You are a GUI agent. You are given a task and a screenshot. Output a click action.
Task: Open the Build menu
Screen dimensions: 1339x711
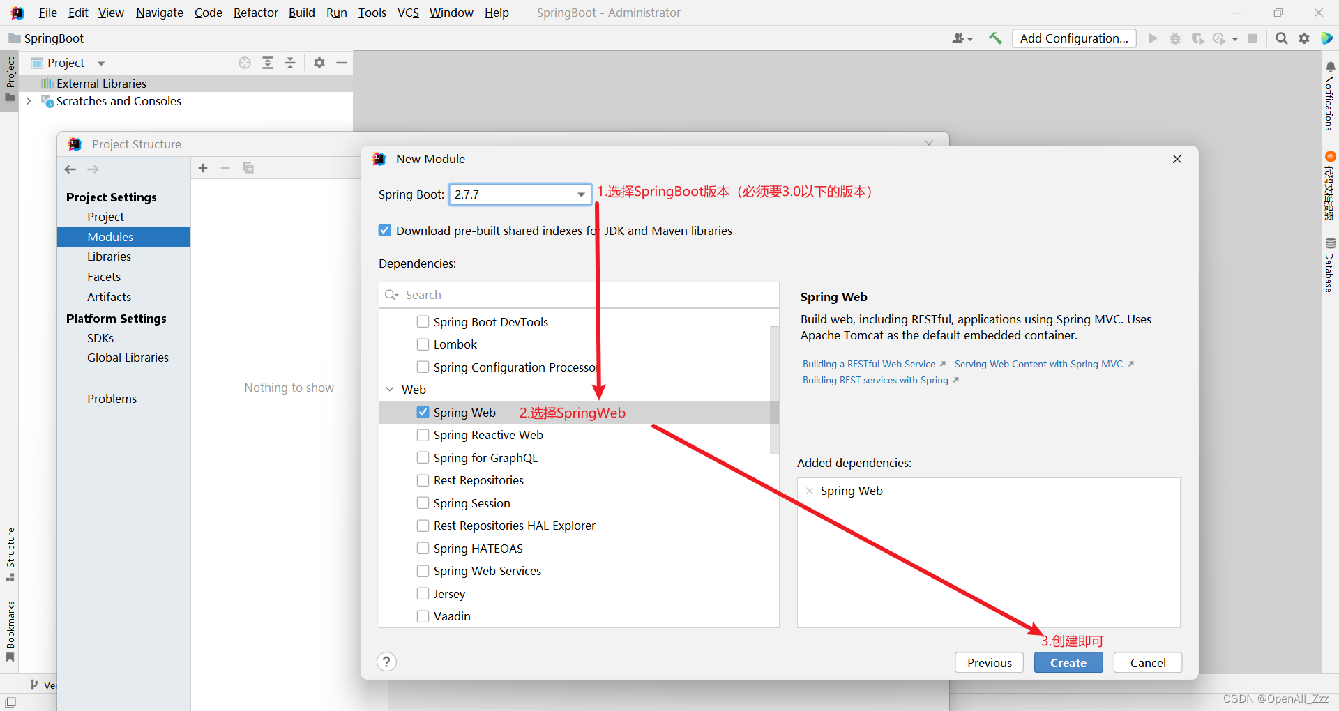[x=302, y=13]
